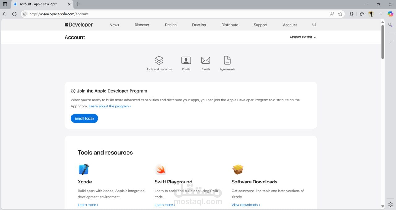Click the Swift Playground icon
This screenshot has height=210, width=396.
tap(161, 170)
